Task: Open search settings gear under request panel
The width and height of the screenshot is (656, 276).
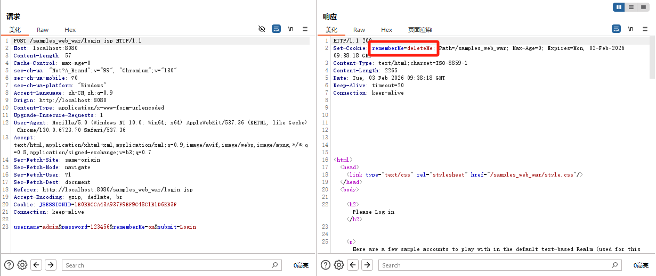Action: (22, 265)
